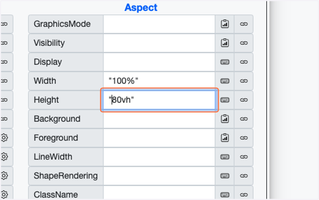Select the Aspect section heading
319x200 pixels.
click(141, 7)
